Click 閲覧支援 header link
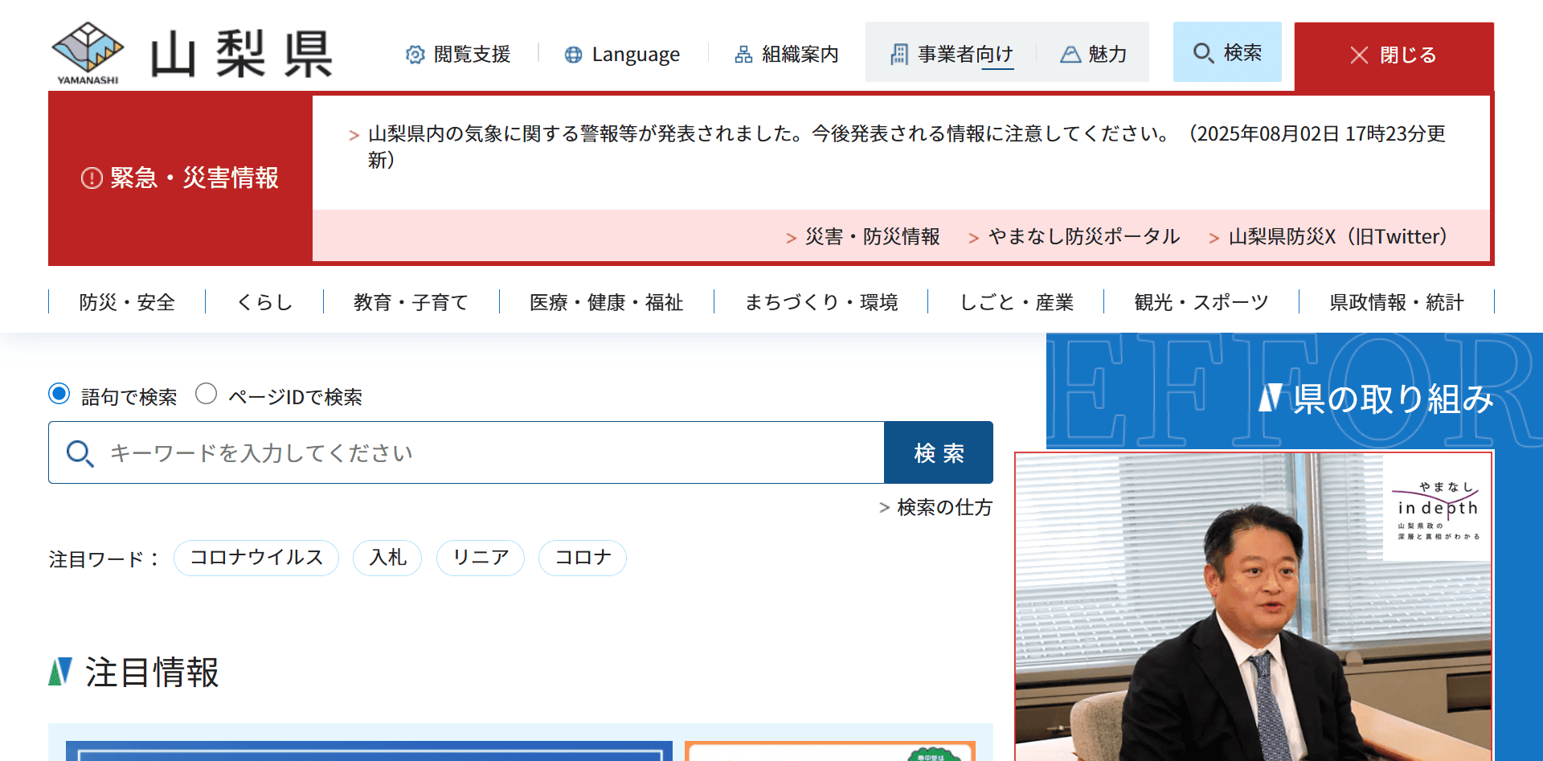The width and height of the screenshot is (1543, 761). coord(458,55)
